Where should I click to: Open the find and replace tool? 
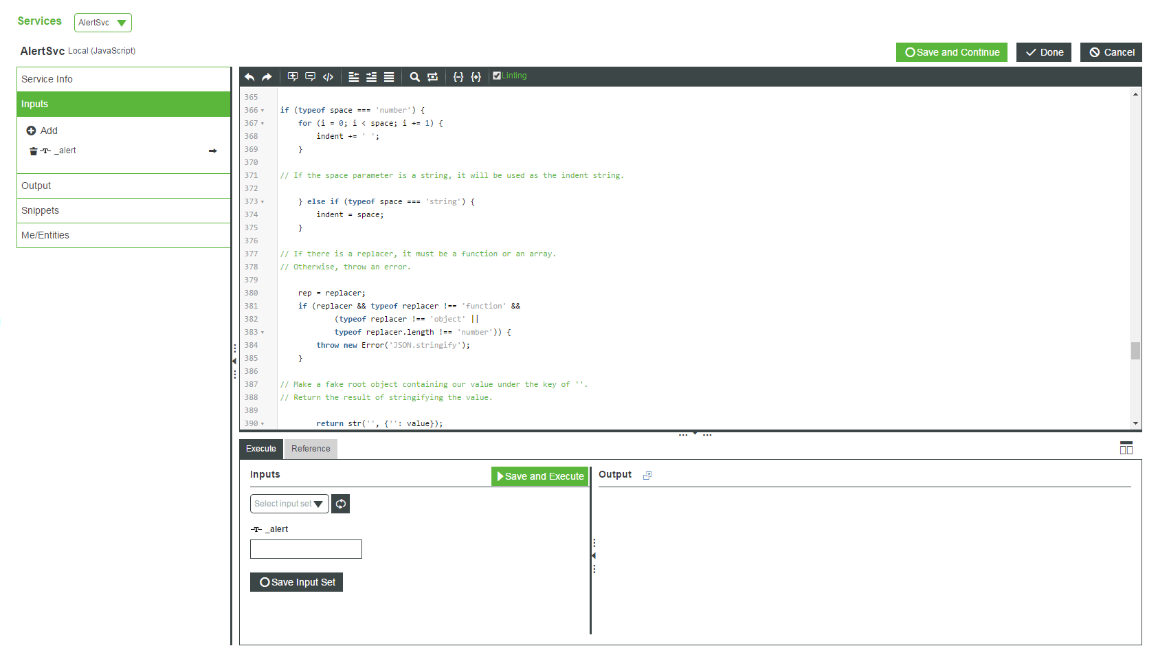(432, 77)
